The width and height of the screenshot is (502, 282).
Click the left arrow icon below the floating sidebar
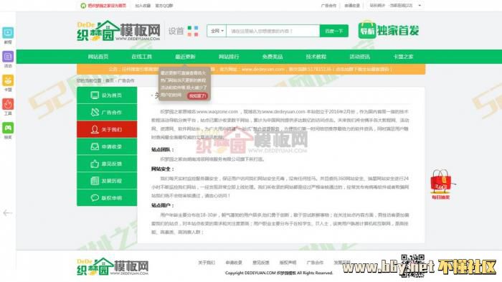(8, 213)
